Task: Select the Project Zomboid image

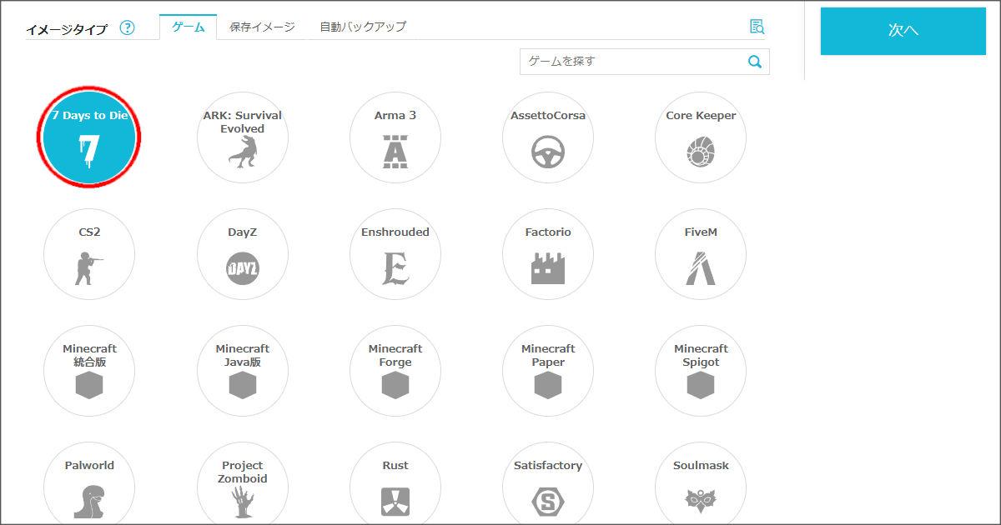Action: (x=243, y=483)
